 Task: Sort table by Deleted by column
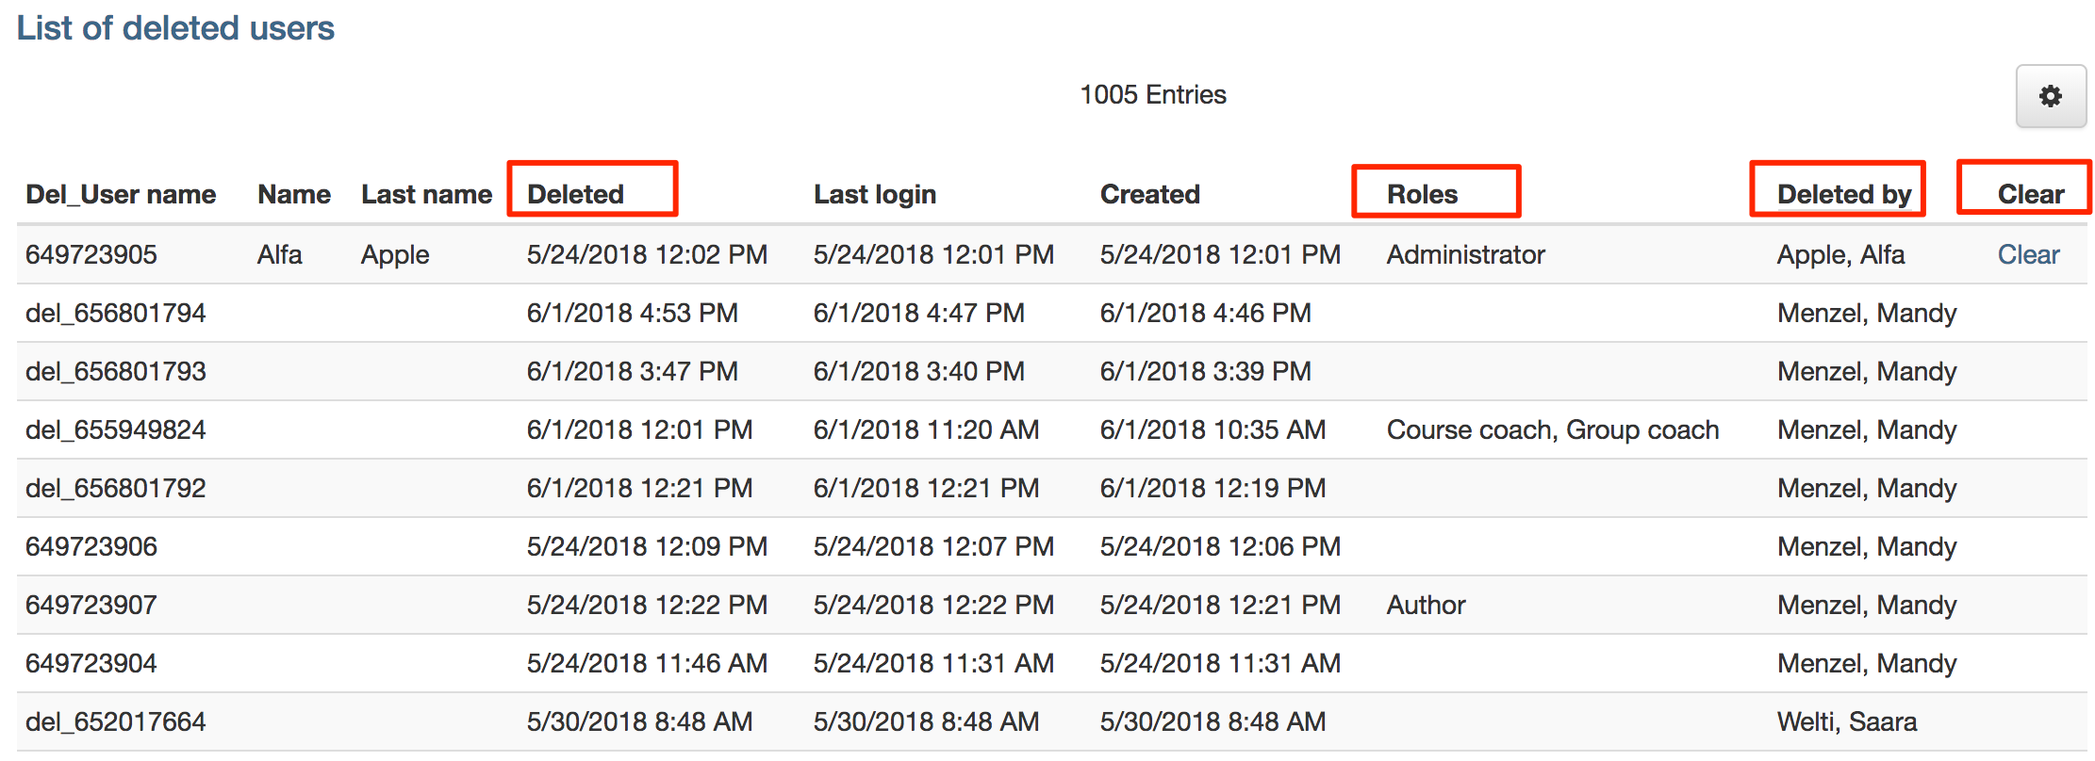click(x=1844, y=195)
